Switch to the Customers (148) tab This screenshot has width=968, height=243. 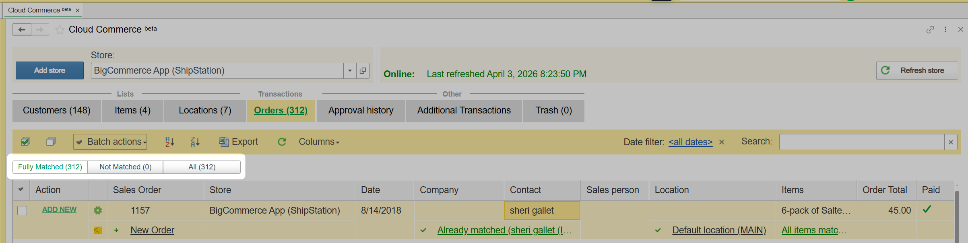click(57, 111)
